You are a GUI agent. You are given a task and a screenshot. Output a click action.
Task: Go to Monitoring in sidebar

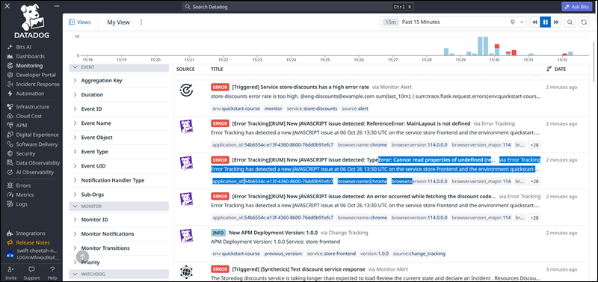29,66
